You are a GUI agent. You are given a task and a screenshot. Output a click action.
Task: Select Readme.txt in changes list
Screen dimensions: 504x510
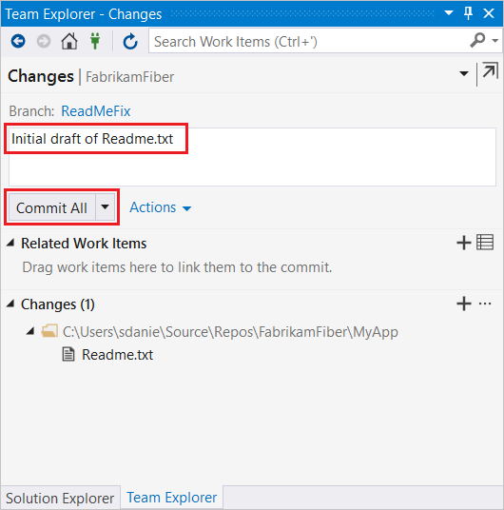tap(117, 355)
